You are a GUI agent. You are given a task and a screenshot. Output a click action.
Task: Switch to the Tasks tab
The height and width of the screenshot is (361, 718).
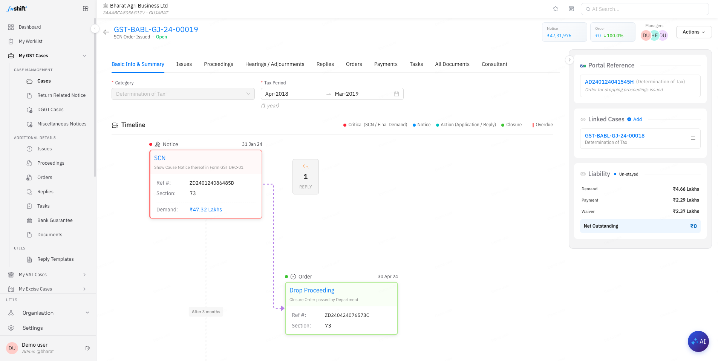click(416, 64)
